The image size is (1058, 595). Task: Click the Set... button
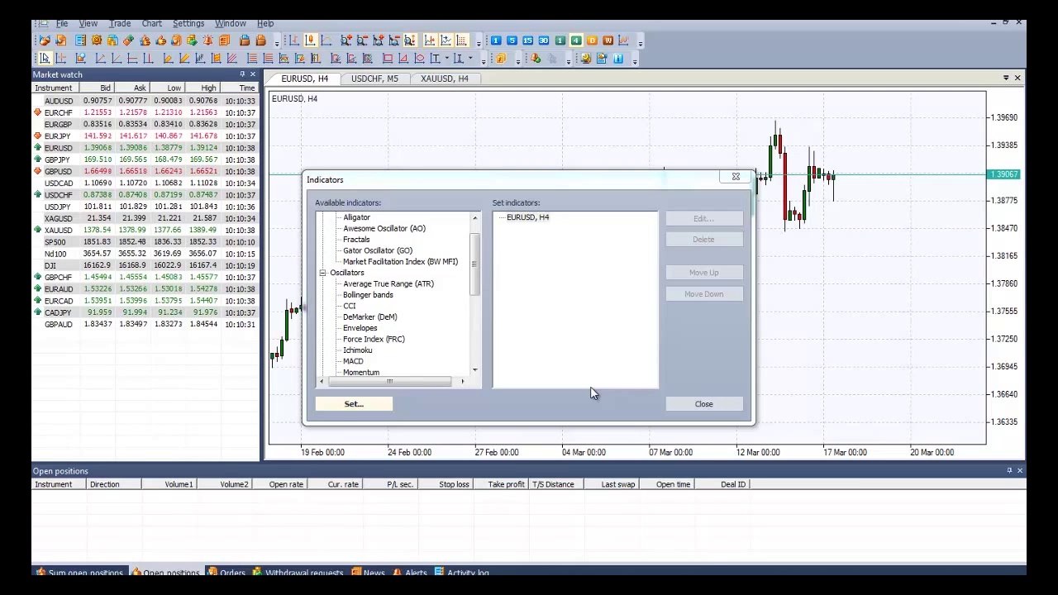coord(354,404)
